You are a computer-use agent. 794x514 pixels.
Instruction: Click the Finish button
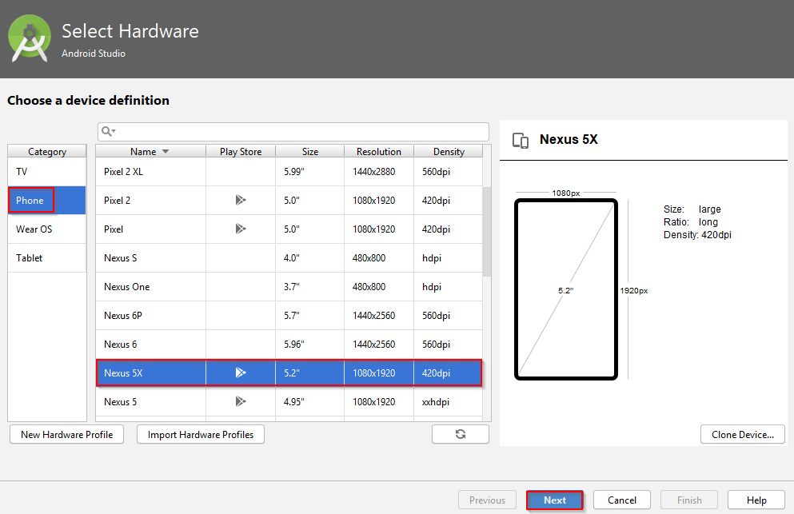coord(689,500)
